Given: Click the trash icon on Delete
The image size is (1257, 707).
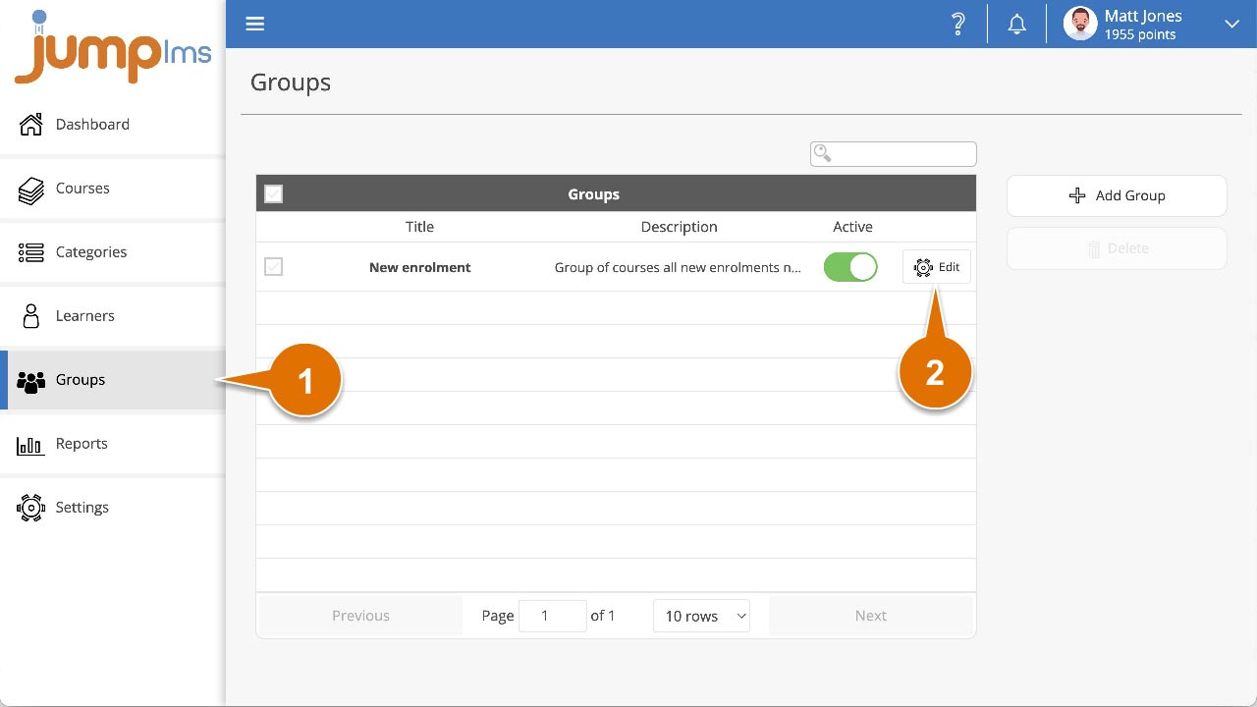Looking at the screenshot, I should [1094, 248].
